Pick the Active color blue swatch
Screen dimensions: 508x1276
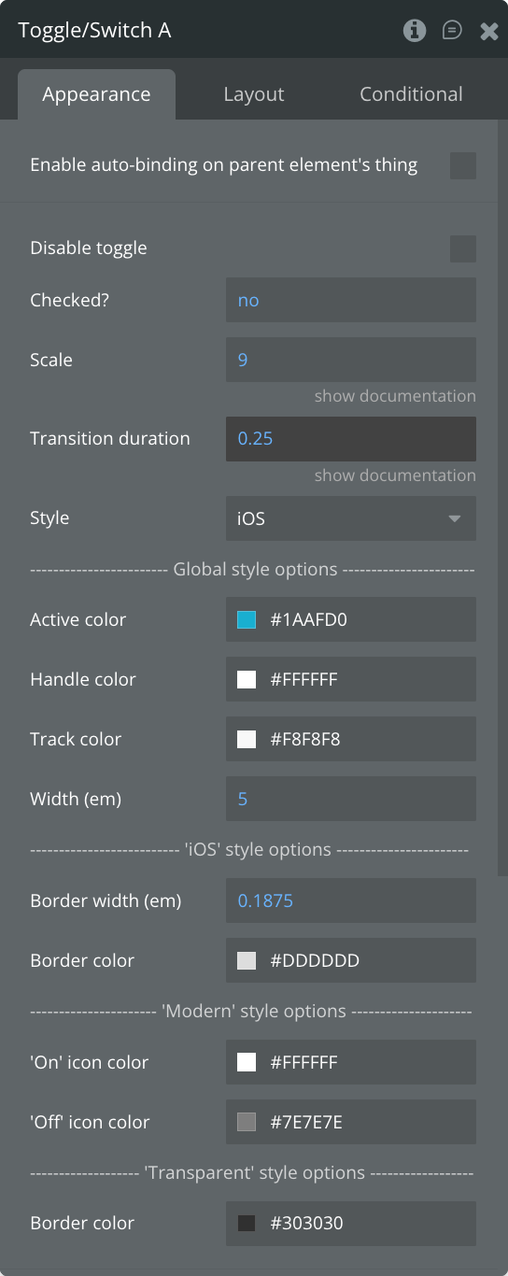click(247, 620)
